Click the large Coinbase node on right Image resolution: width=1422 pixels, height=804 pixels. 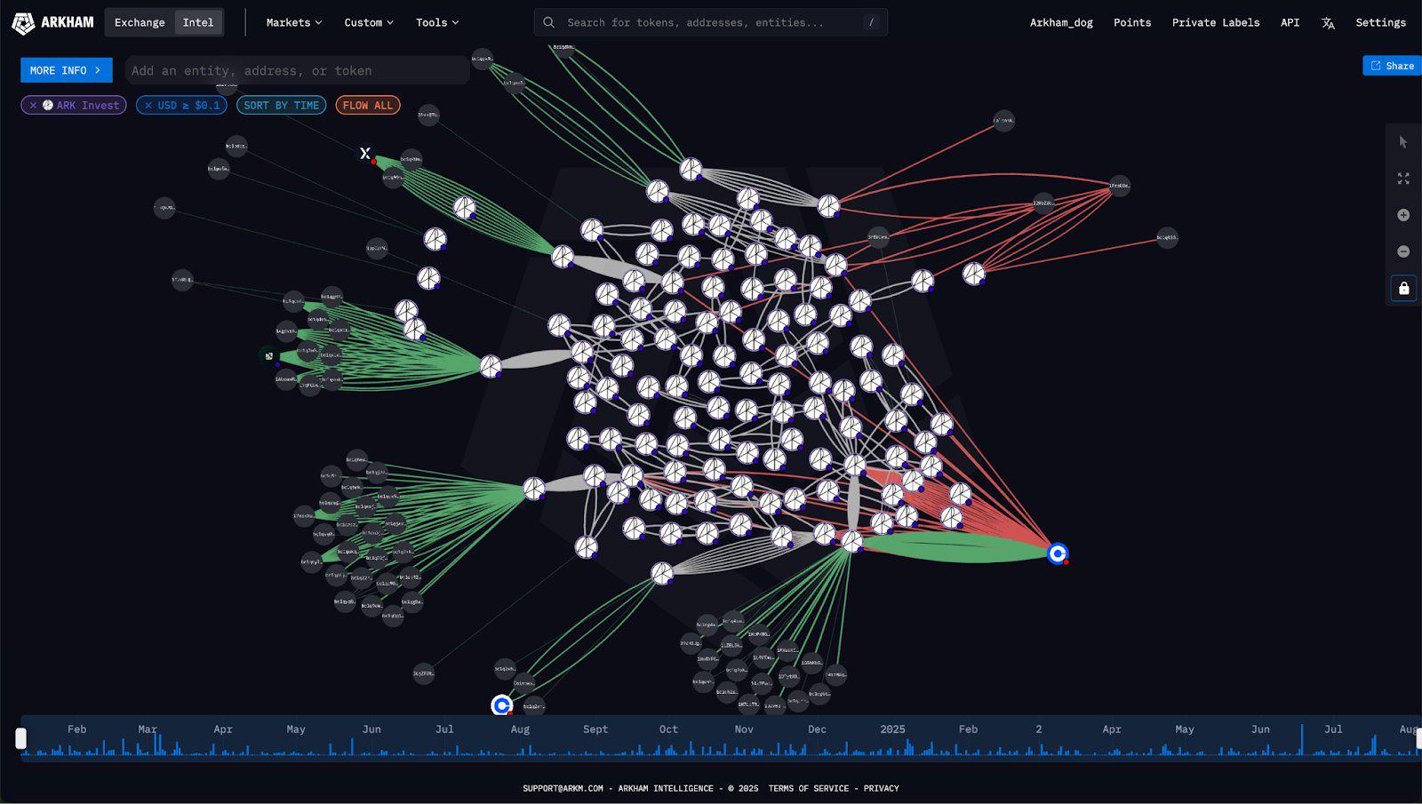click(1057, 553)
